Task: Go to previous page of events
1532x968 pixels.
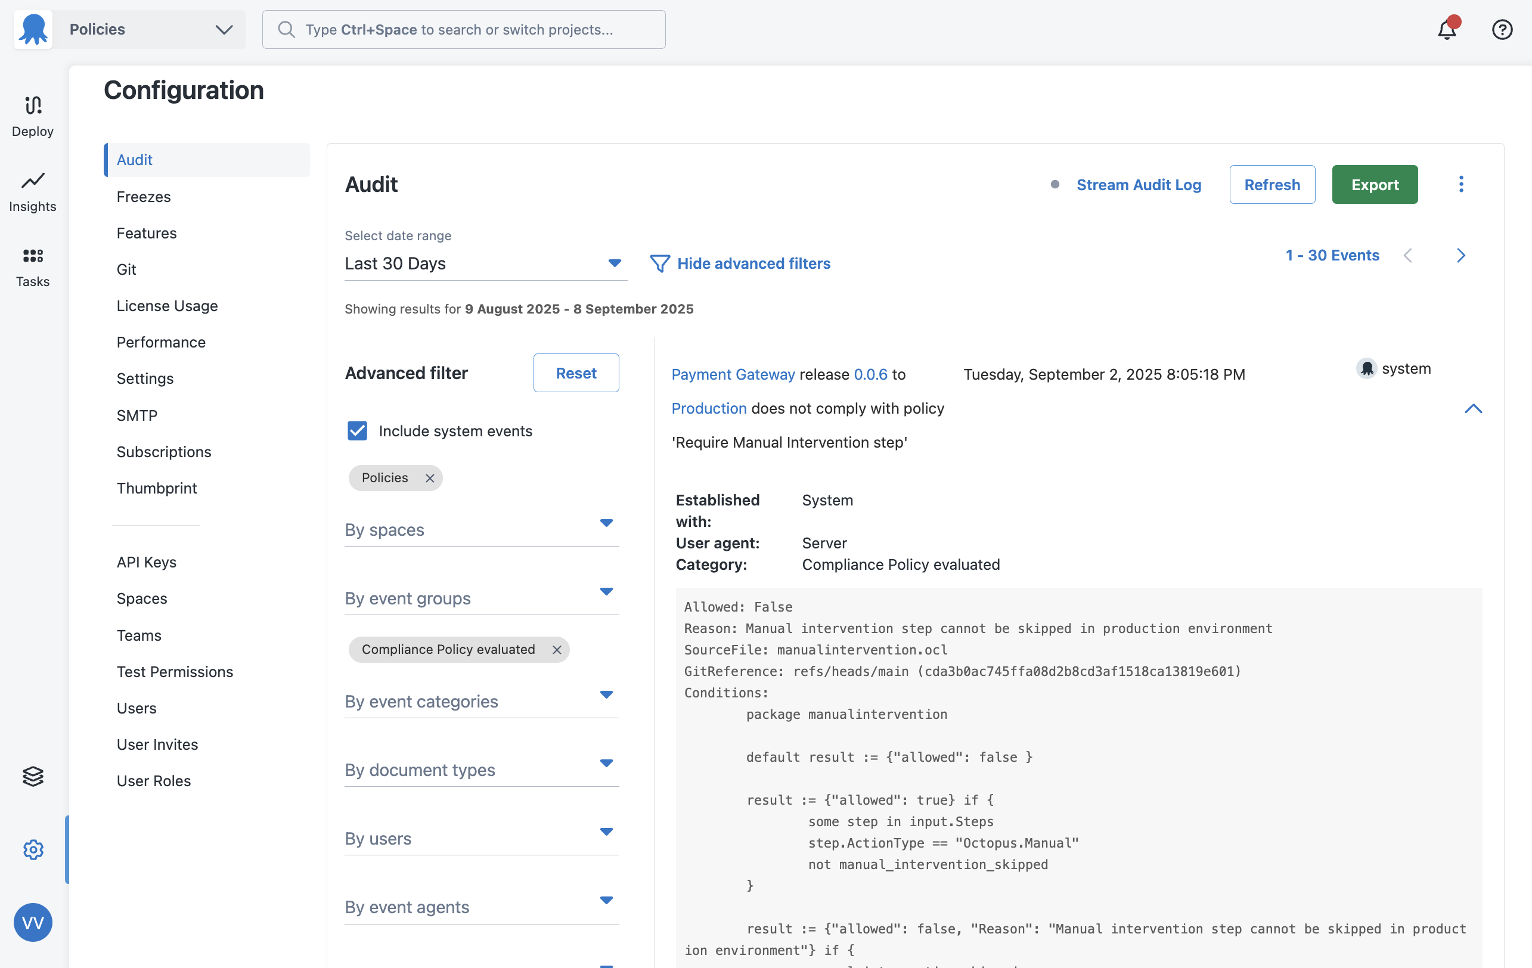Action: (1408, 255)
